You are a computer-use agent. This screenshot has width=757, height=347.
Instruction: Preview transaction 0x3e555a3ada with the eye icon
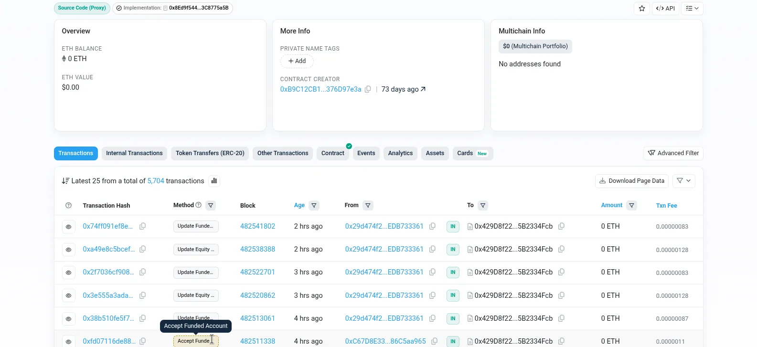[x=68, y=295]
